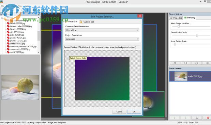
Task: Switch to Custom Size tab
Action: 87,22
